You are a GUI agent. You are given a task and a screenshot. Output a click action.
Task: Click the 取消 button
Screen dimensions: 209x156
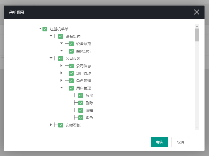pyautogui.click(x=180, y=142)
